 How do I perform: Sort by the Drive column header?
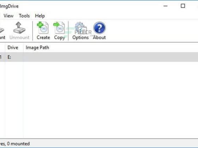[x=14, y=48]
